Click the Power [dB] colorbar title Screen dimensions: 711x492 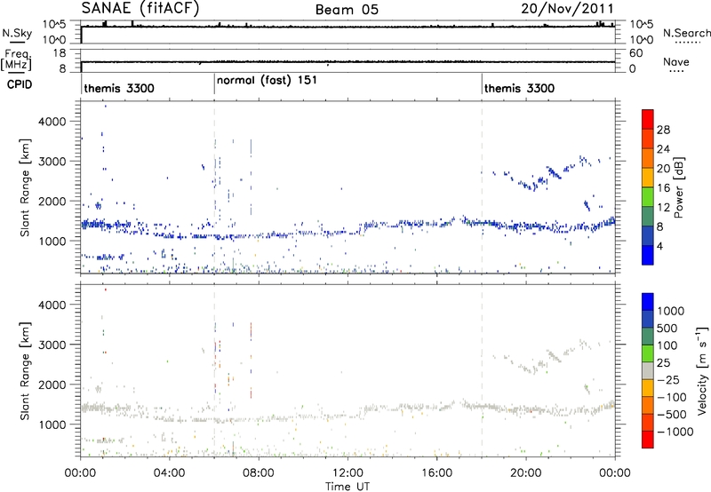click(679, 187)
